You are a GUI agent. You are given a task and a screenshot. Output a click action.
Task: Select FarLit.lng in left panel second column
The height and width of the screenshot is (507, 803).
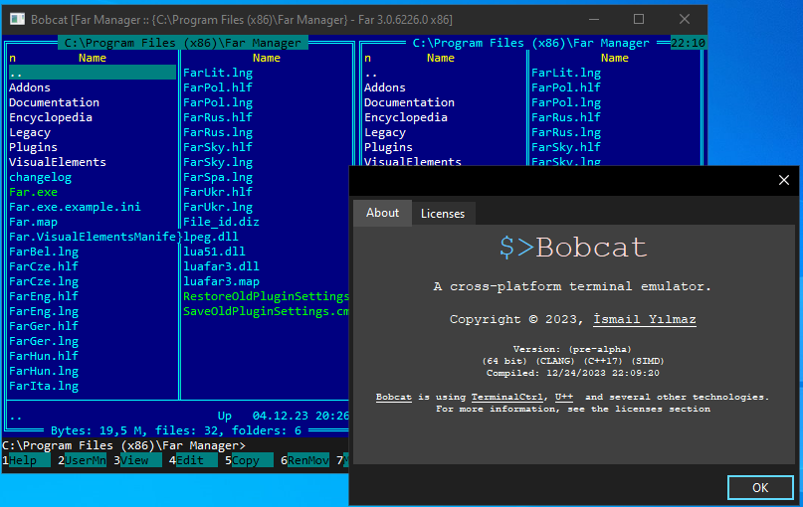pos(218,73)
